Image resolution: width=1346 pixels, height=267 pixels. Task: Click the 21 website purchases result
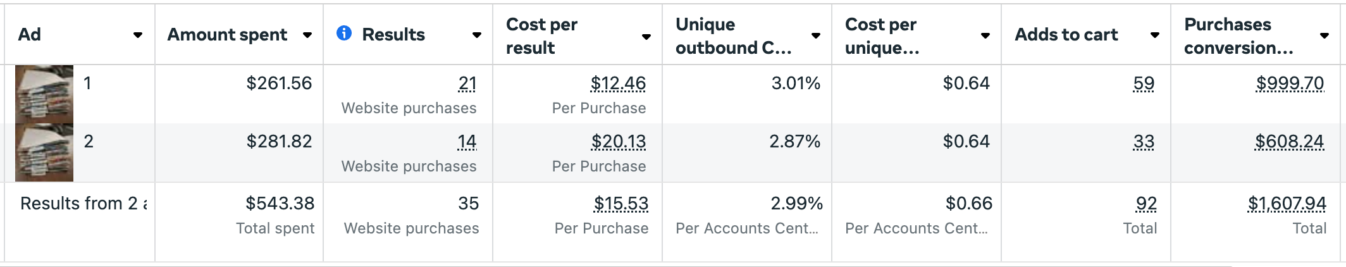coord(467,83)
